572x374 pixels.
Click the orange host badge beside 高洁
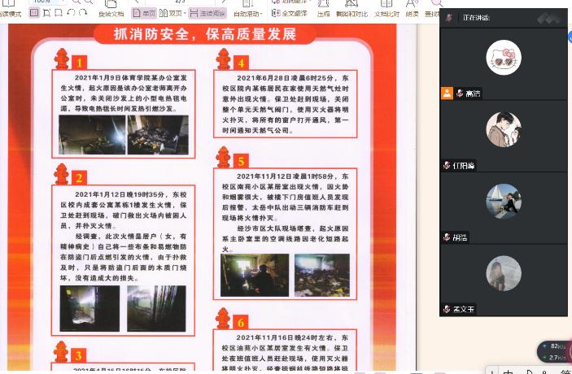pyautogui.click(x=447, y=93)
